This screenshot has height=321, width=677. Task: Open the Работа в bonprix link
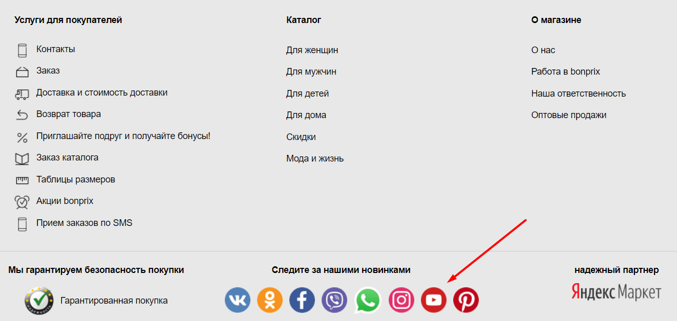tap(566, 72)
